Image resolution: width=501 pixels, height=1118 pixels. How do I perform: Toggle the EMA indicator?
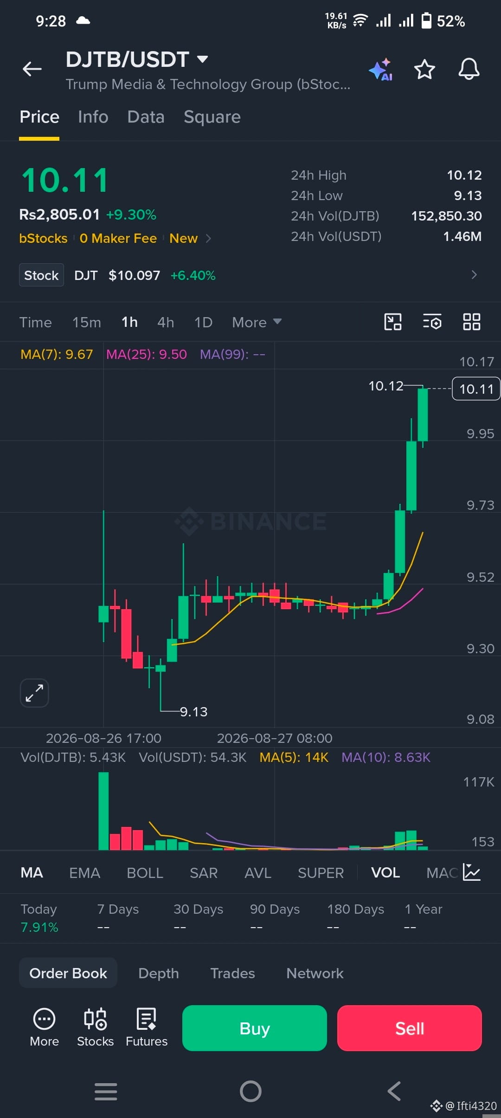pos(85,873)
